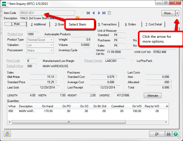The width and height of the screenshot is (183, 141).
Task: Click into the Item Code field
Action: (47, 13)
